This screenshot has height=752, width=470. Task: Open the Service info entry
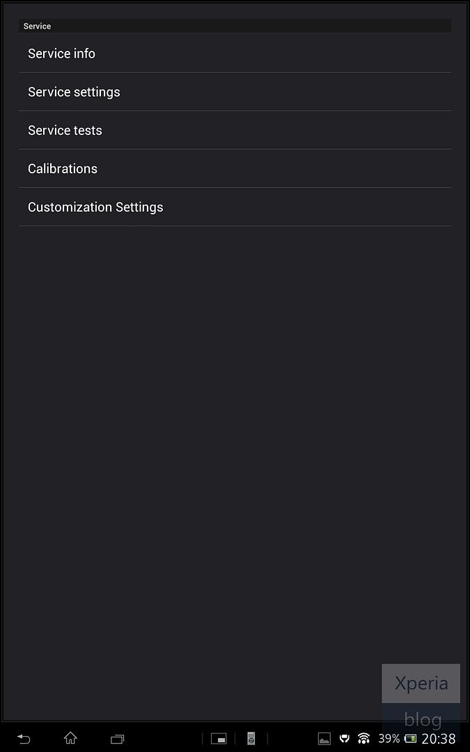[61, 54]
